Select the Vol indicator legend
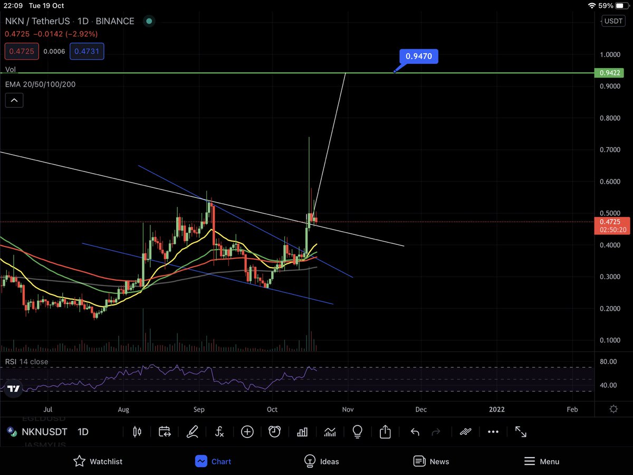633x475 pixels. (x=10, y=70)
